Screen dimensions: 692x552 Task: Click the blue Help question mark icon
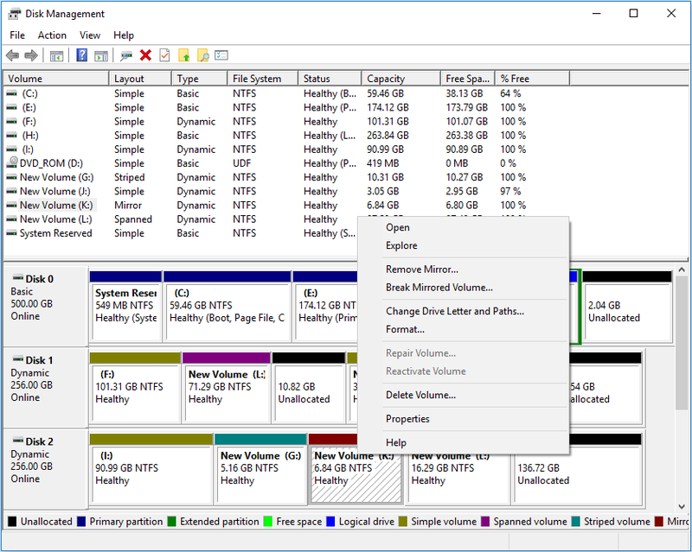81,55
